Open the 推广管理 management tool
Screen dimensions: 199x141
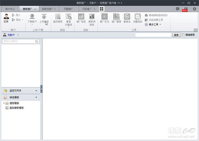coord(116,18)
